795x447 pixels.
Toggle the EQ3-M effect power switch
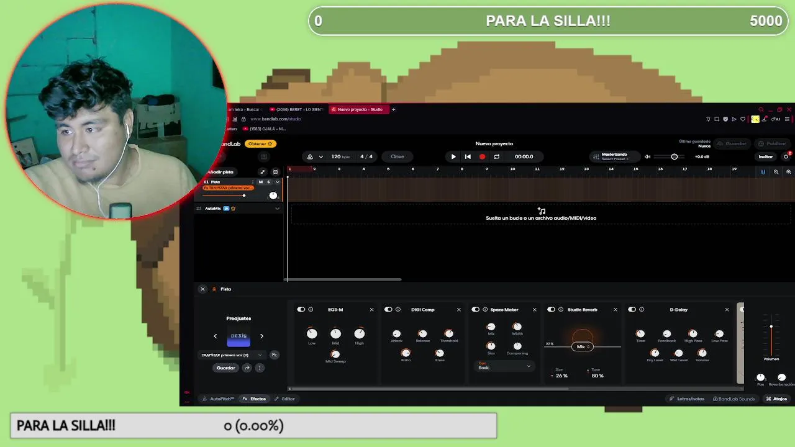301,309
